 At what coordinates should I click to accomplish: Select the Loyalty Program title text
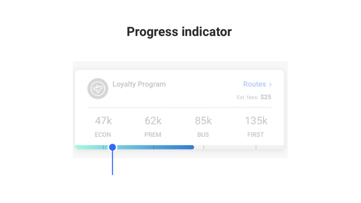139,84
